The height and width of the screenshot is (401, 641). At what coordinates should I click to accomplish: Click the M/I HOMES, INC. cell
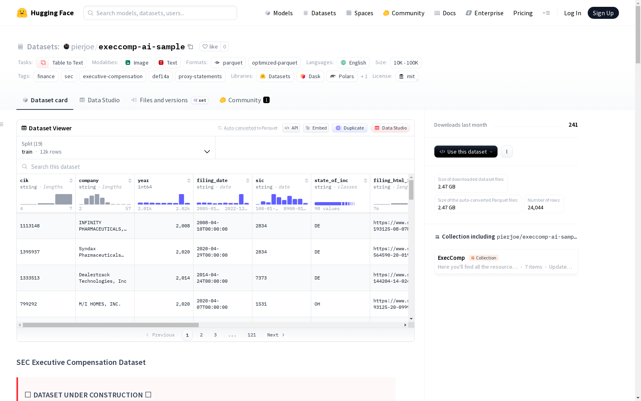105,304
